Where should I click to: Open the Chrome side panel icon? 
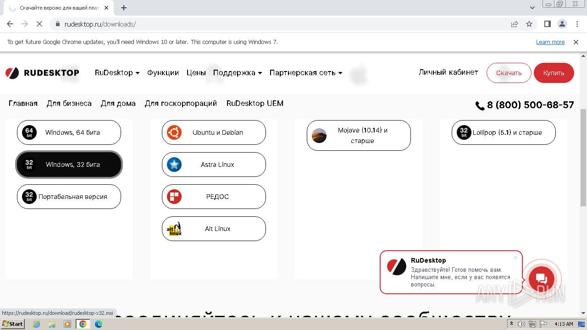tap(548, 24)
